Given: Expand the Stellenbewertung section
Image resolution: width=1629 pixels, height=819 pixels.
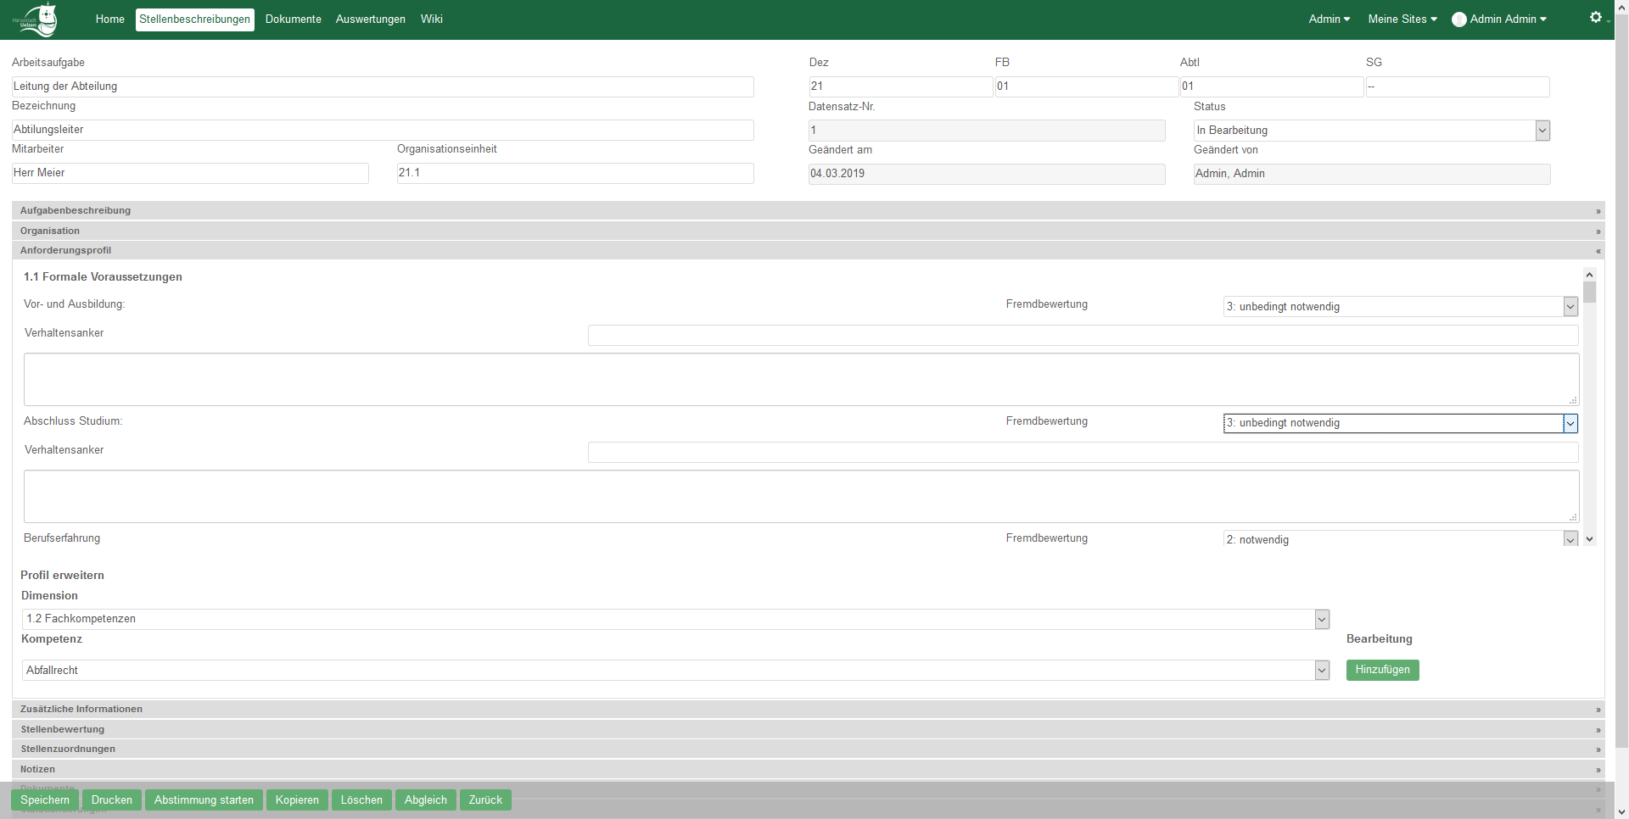Looking at the screenshot, I should [x=1598, y=730].
